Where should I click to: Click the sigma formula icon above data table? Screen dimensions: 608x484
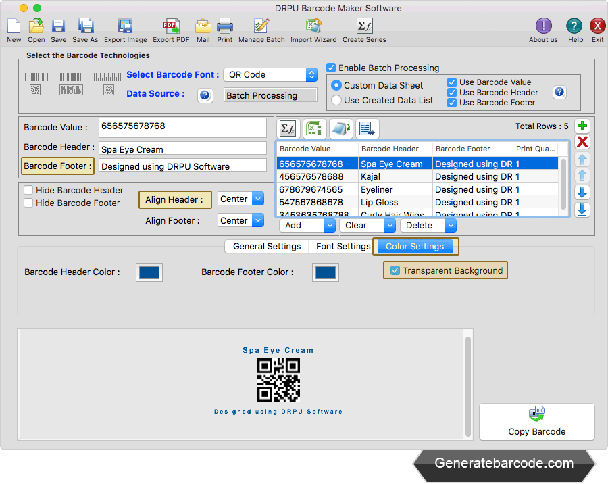click(288, 128)
